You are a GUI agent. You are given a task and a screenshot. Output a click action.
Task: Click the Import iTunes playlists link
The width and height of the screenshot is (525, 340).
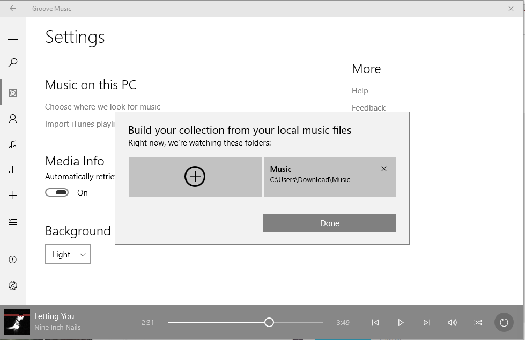[x=80, y=124]
